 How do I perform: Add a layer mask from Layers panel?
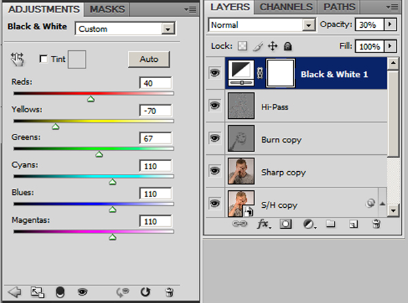point(286,223)
